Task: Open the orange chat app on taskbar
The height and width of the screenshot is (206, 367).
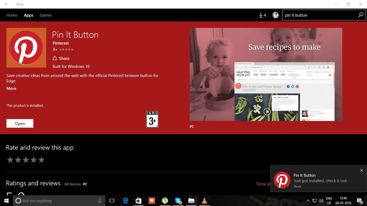Action: tap(152, 201)
